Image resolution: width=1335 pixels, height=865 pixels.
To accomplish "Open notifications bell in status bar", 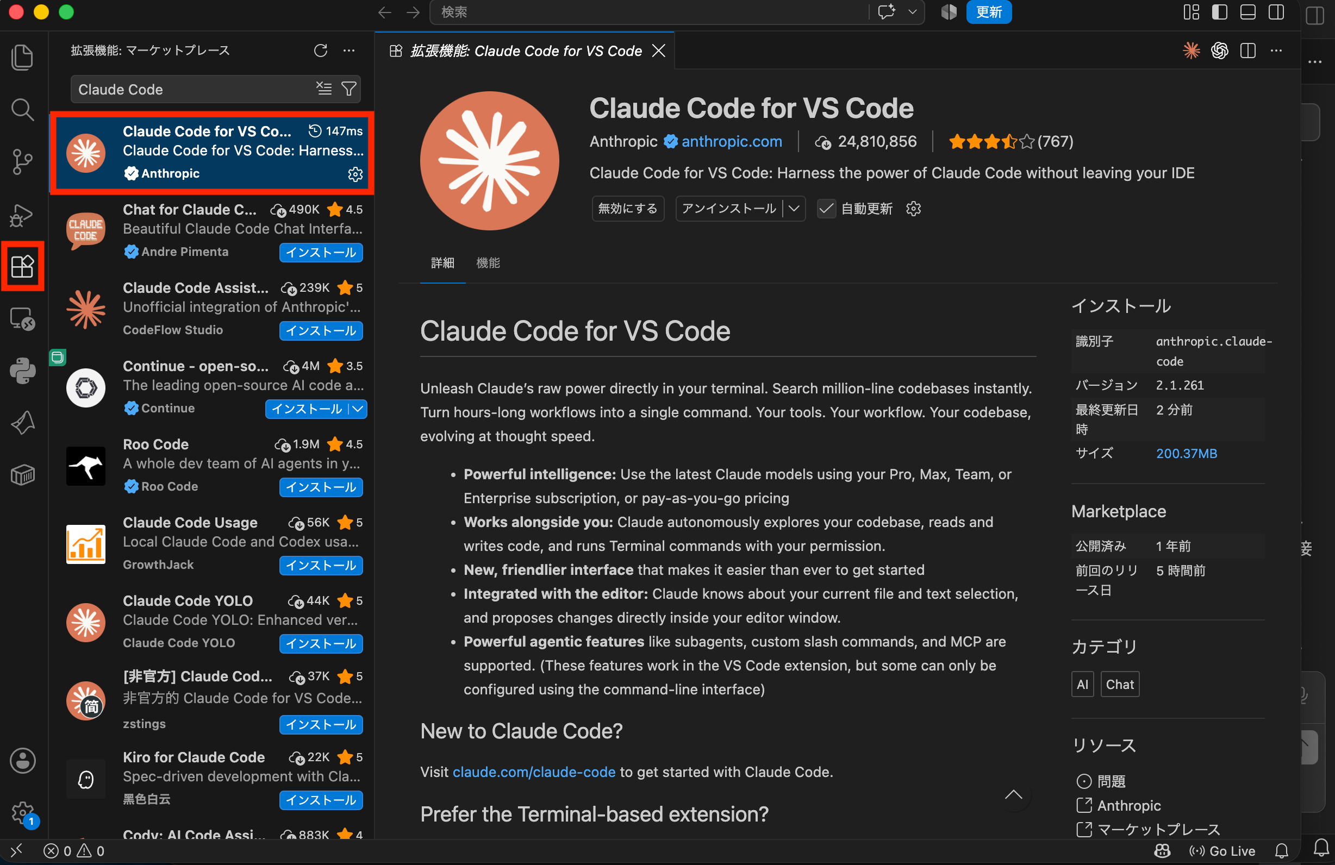I will pos(1281,851).
